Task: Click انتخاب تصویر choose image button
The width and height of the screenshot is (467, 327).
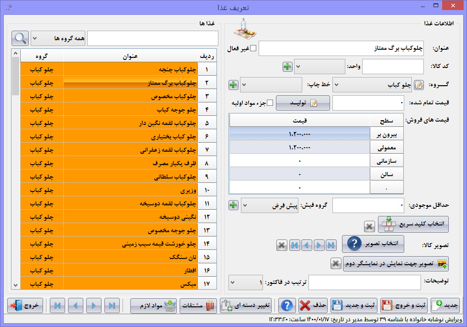Action: click(373, 244)
